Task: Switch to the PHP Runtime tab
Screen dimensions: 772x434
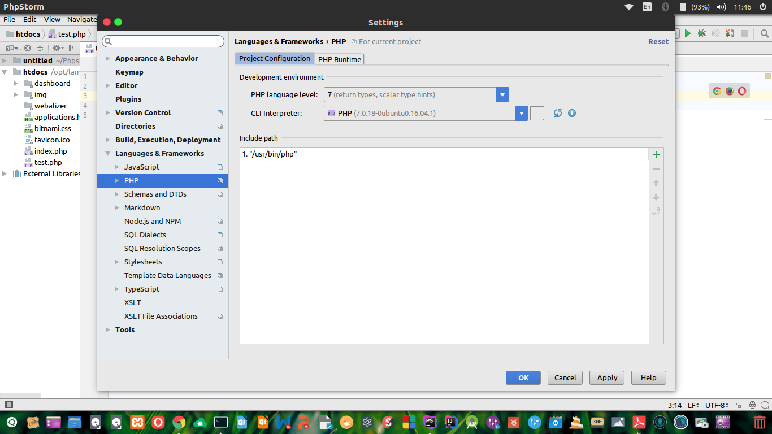Action: pyautogui.click(x=339, y=59)
